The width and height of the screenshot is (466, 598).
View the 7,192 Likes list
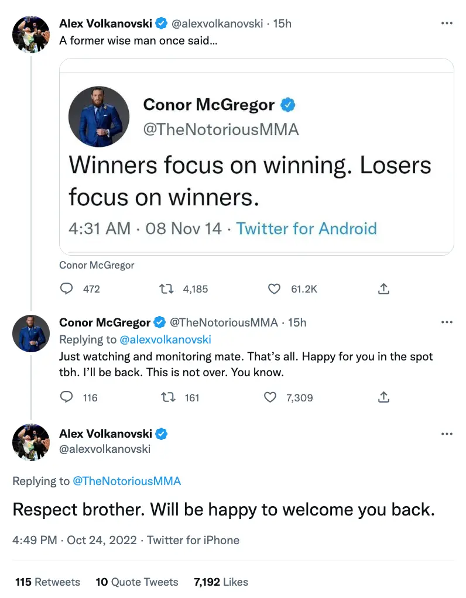pos(221,582)
